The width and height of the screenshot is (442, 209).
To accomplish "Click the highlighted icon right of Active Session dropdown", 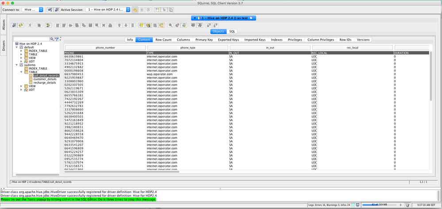I will pyautogui.click(x=135, y=9).
